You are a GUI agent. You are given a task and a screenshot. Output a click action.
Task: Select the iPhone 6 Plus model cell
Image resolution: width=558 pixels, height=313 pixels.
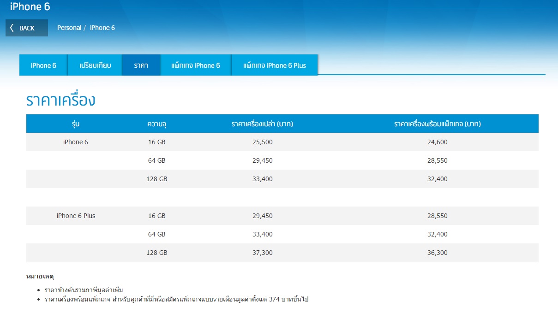(76, 216)
